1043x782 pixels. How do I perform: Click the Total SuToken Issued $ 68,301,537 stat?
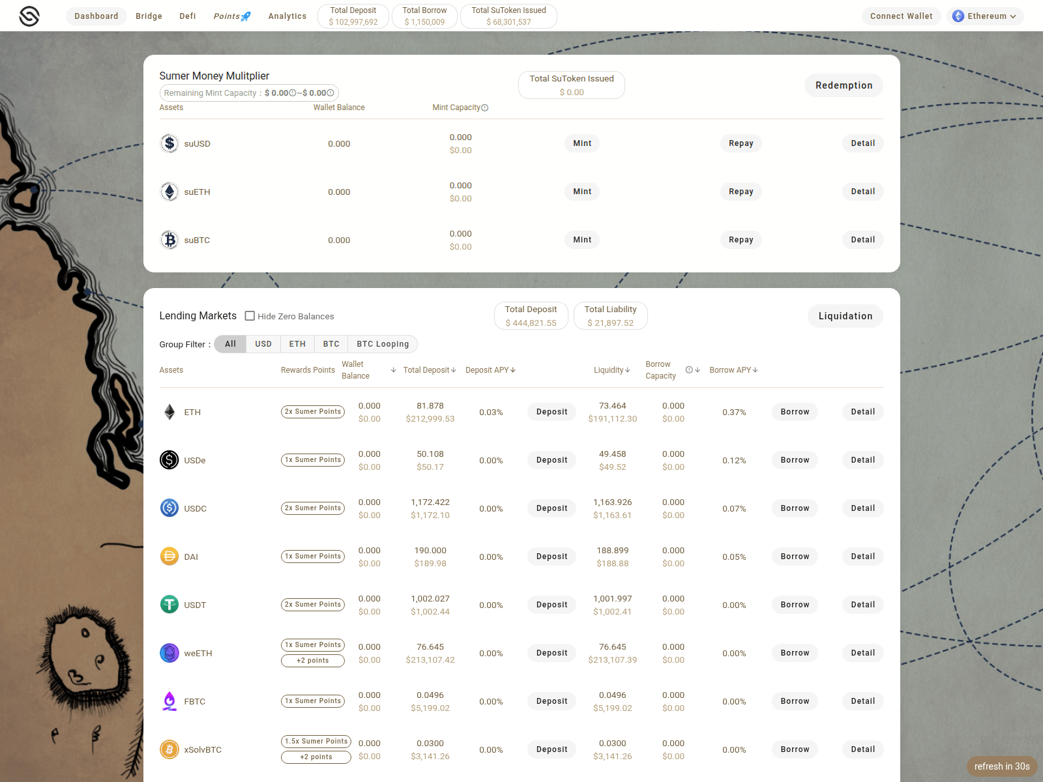click(509, 16)
